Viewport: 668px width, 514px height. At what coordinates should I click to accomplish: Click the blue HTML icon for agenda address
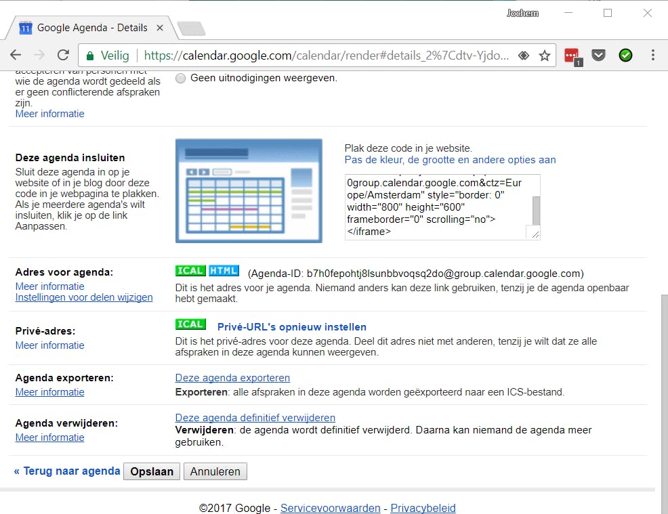[x=224, y=270]
